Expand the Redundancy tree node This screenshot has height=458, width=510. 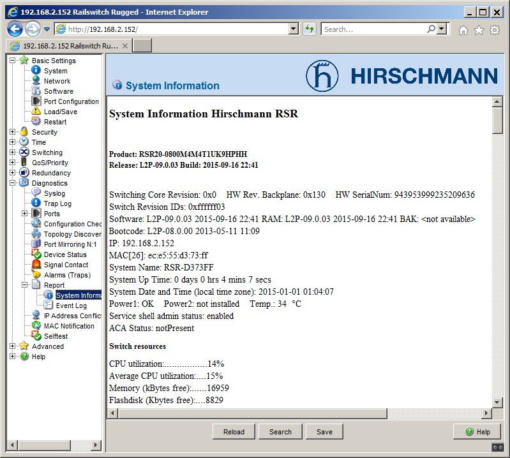12,173
